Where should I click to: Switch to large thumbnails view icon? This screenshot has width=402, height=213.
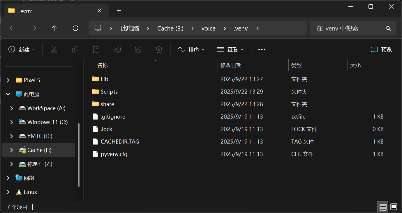coord(394,207)
